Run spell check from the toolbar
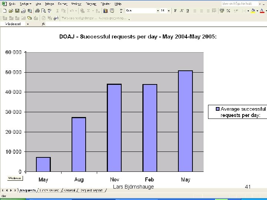This screenshot has height=200, width=267. pos(50,11)
